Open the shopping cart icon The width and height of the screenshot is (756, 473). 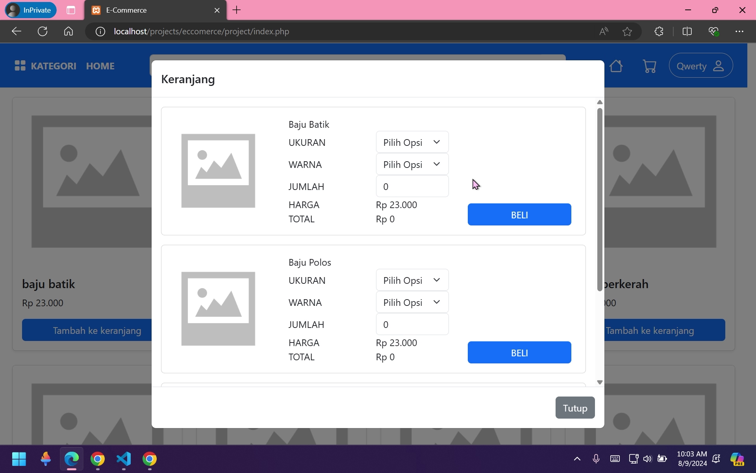[x=649, y=66]
